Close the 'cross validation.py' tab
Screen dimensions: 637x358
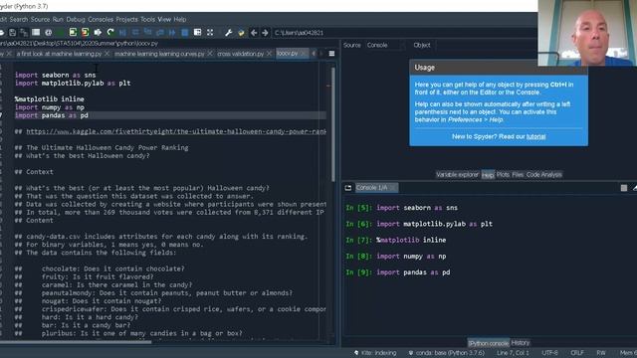pyautogui.click(x=269, y=54)
